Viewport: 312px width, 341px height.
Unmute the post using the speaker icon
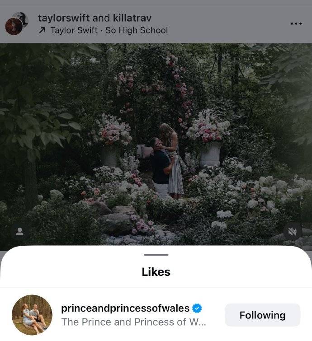tap(292, 232)
